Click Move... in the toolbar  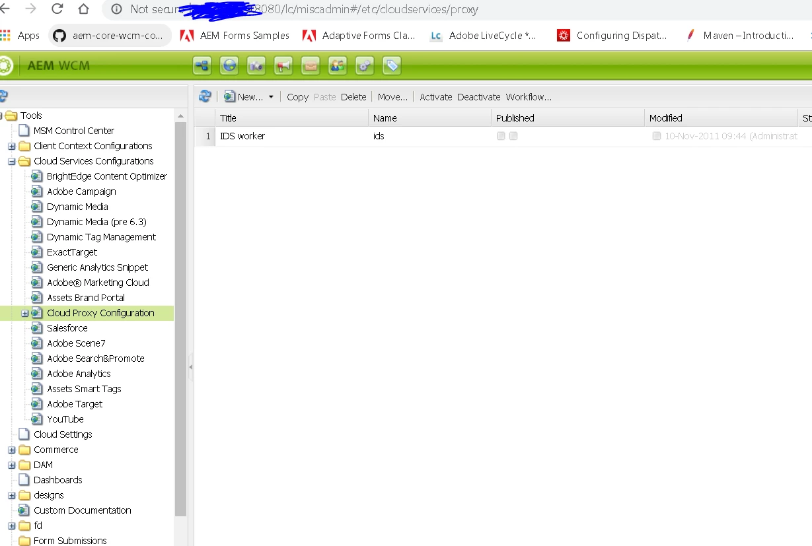pos(392,97)
